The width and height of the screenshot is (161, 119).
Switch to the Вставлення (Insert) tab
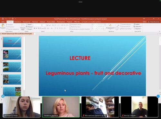pos(18,22)
